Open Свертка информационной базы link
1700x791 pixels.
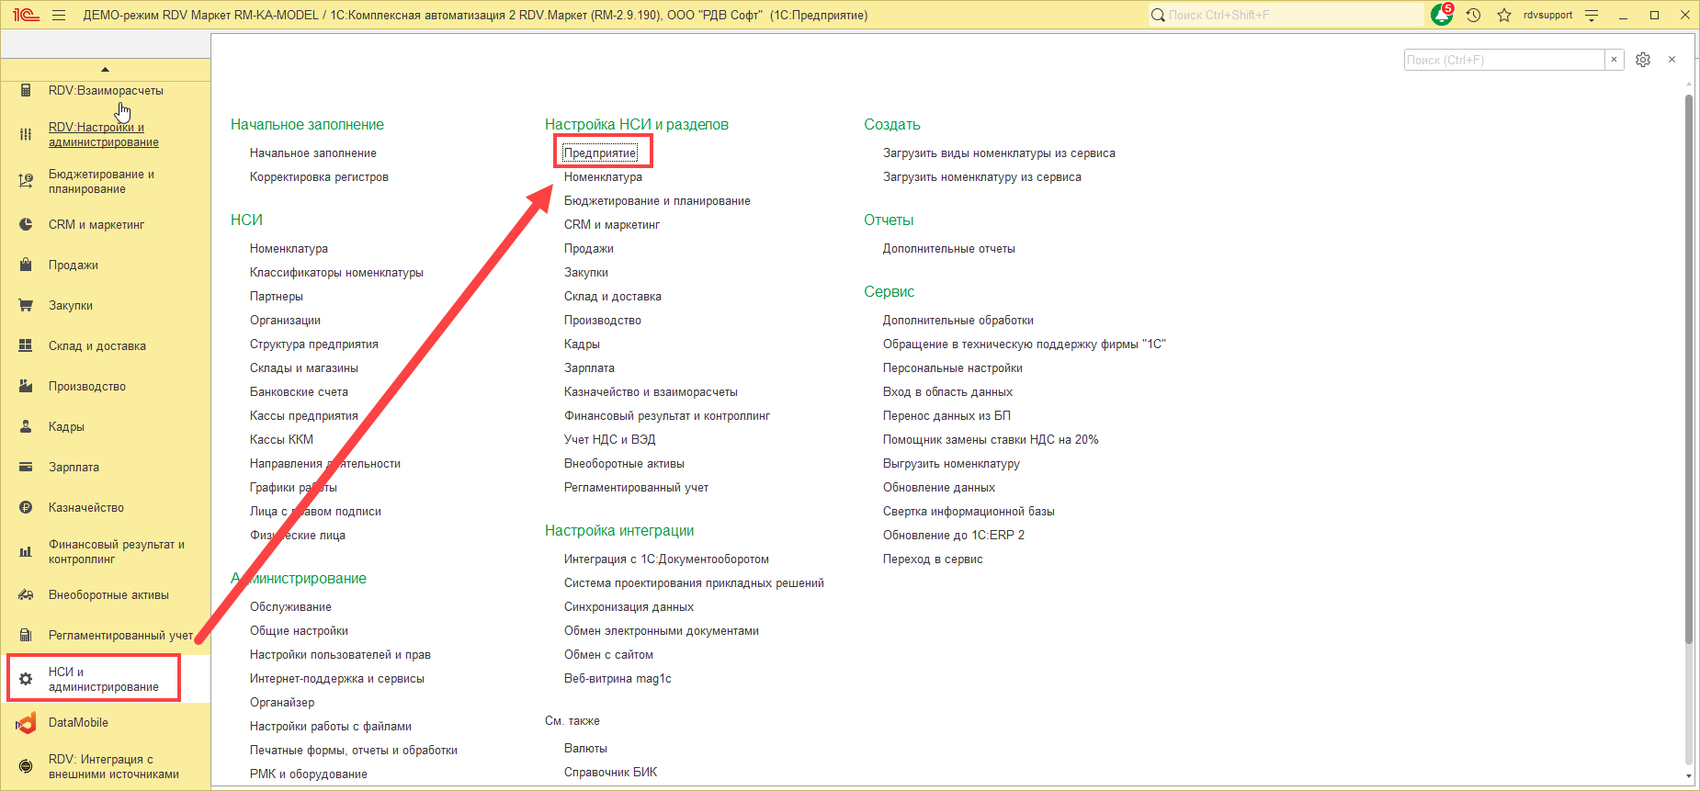click(969, 511)
